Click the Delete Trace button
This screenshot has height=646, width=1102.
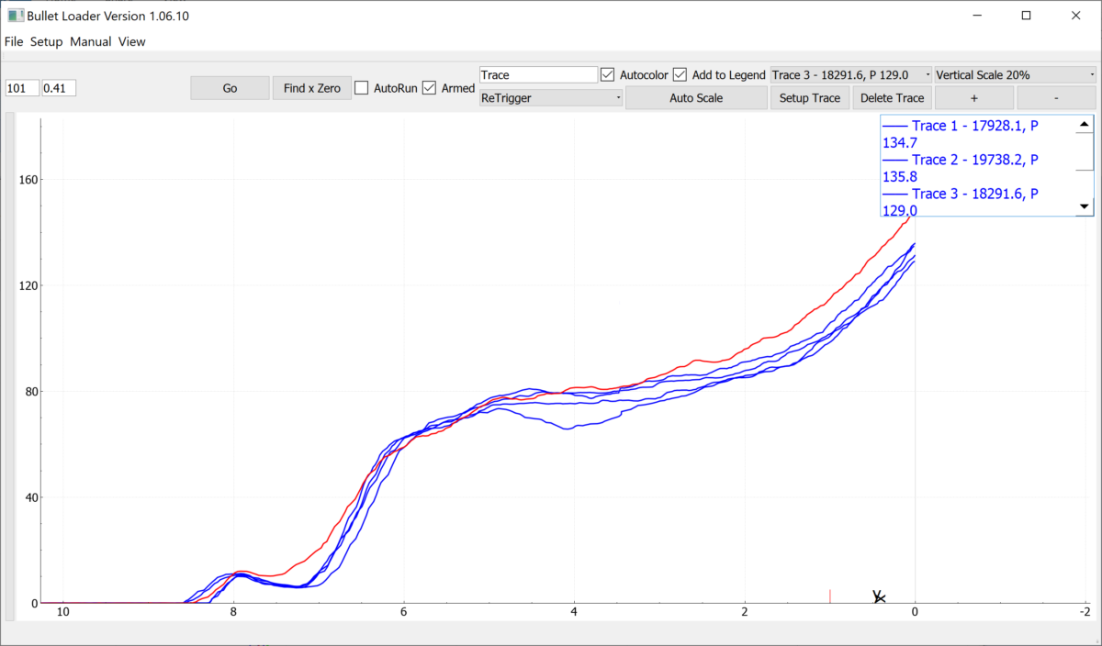[892, 98]
